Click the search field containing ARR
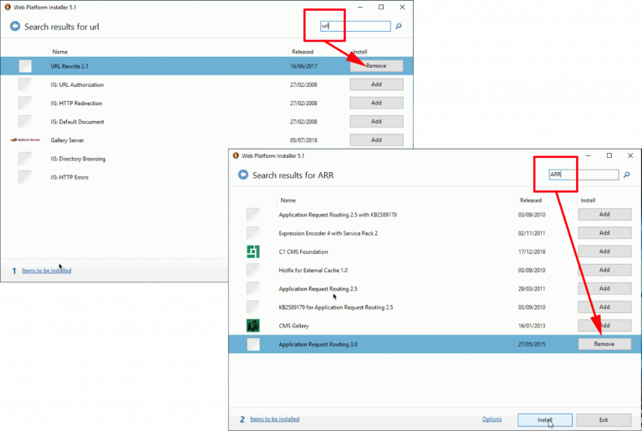The width and height of the screenshot is (642, 431). (x=583, y=175)
